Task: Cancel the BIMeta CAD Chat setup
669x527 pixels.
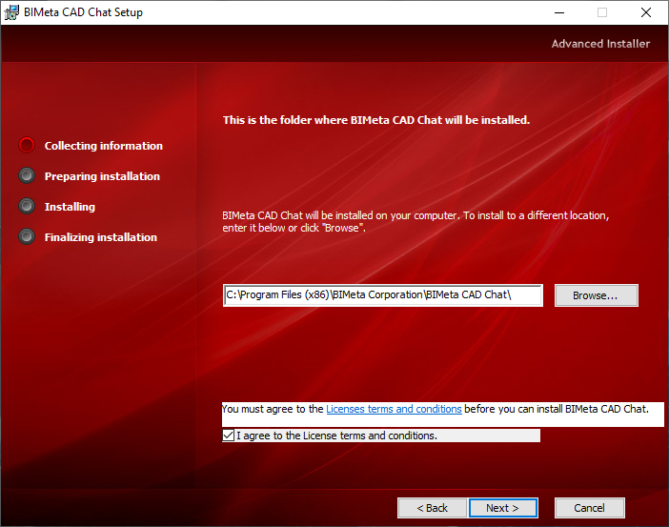Action: [x=590, y=508]
